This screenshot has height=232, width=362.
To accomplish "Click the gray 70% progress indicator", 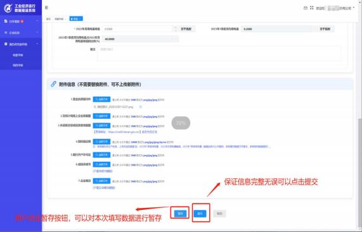I will 181,123.
